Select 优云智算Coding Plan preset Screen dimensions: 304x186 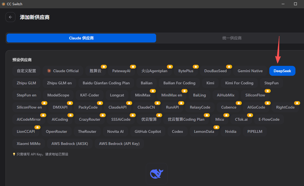click(x=186, y=119)
